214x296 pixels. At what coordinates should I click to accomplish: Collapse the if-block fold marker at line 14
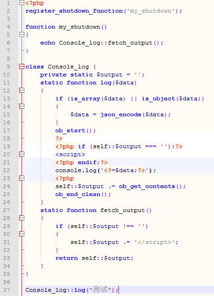(x=22, y=106)
